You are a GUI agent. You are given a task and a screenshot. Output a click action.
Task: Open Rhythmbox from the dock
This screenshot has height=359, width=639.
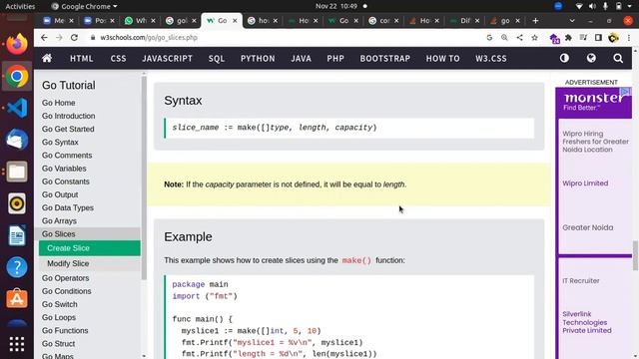(x=17, y=203)
